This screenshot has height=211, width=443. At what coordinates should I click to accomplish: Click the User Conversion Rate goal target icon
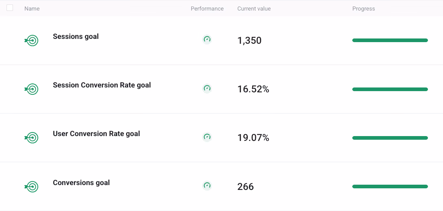[x=31, y=138]
